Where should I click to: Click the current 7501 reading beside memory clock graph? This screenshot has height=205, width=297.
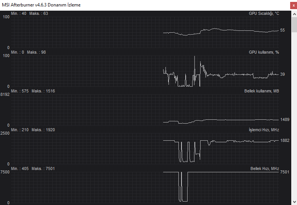284,172
